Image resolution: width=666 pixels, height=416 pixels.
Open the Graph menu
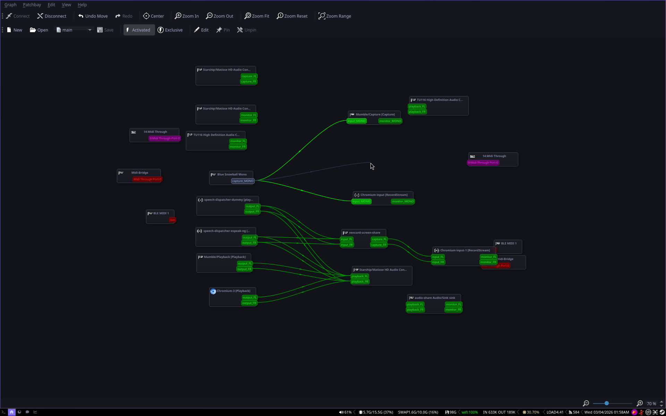pyautogui.click(x=10, y=5)
